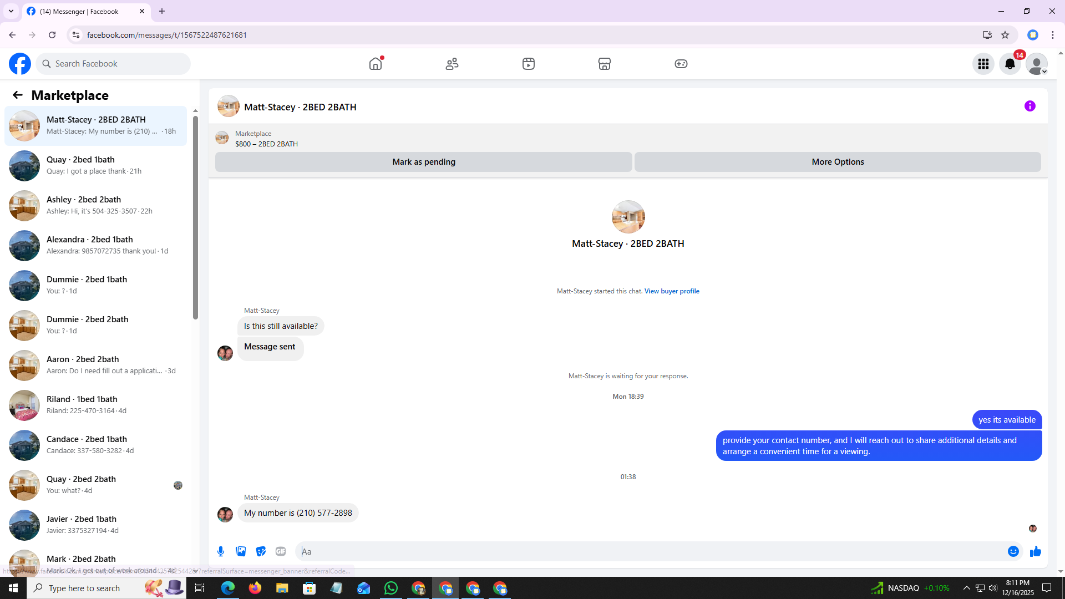The height and width of the screenshot is (599, 1065).
Task: Open the account profile menu
Action: [1037, 64]
